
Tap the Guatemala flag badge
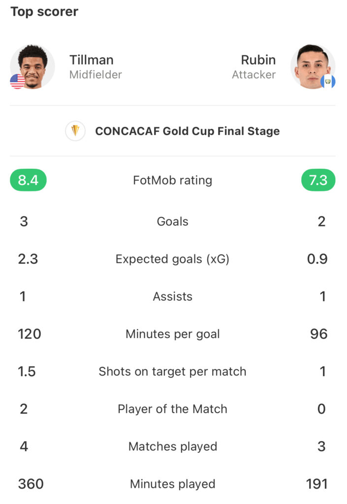tap(328, 81)
